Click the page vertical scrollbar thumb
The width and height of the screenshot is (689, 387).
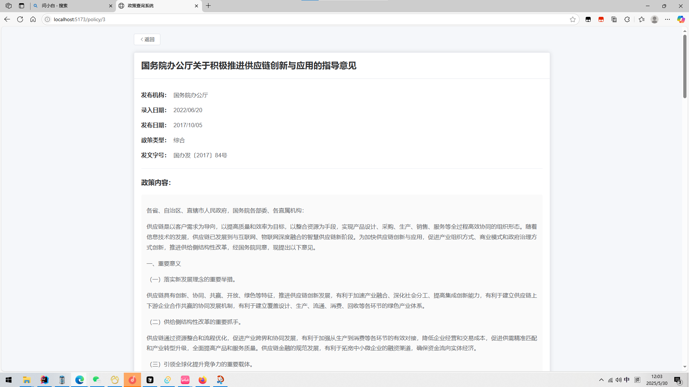click(685, 66)
